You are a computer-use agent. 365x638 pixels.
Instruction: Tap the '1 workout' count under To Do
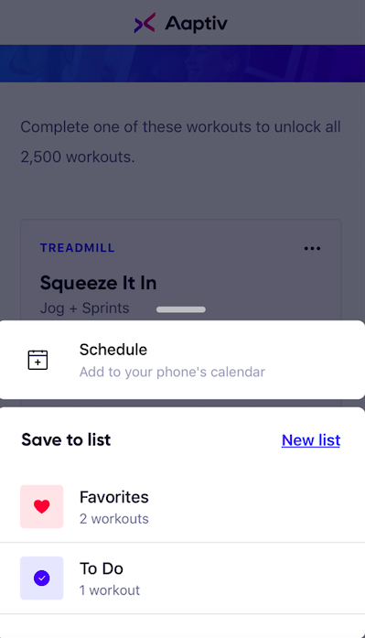click(110, 590)
